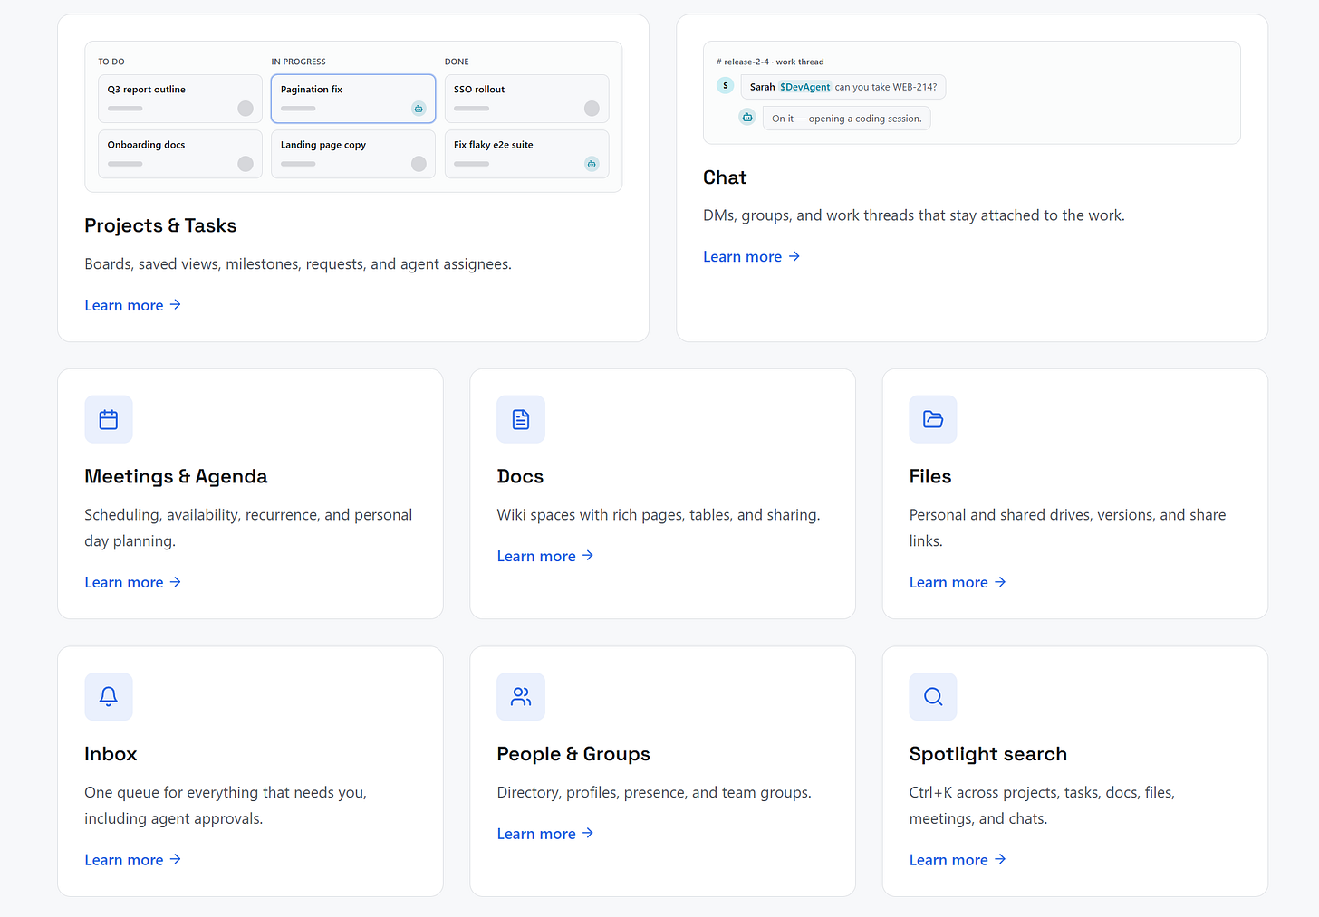
Task: Click the assignee circle on Onboarding docs card
Action: pyautogui.click(x=246, y=164)
